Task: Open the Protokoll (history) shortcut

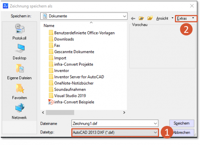Action: click(19, 32)
